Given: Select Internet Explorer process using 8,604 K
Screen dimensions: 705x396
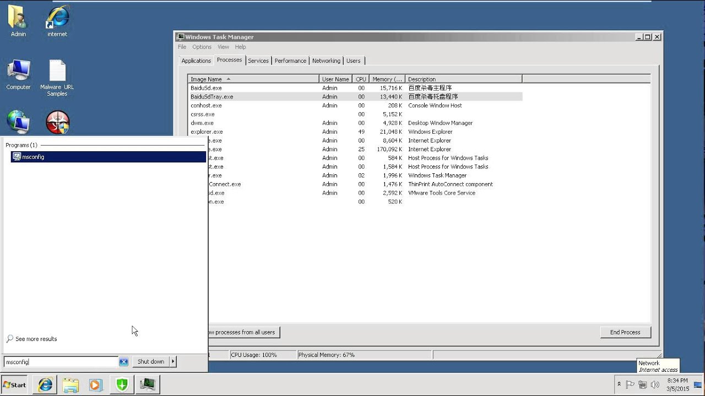Looking at the screenshot, I should point(365,140).
